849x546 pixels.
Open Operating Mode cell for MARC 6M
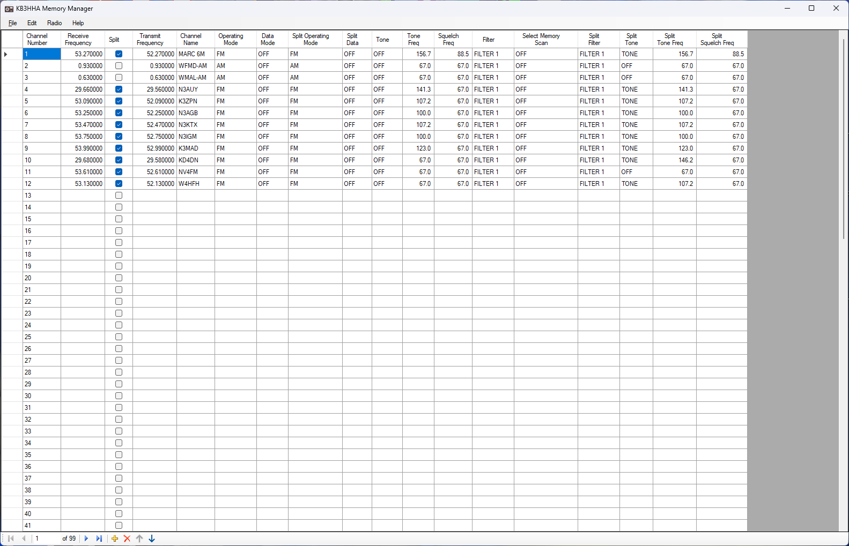[x=236, y=54]
